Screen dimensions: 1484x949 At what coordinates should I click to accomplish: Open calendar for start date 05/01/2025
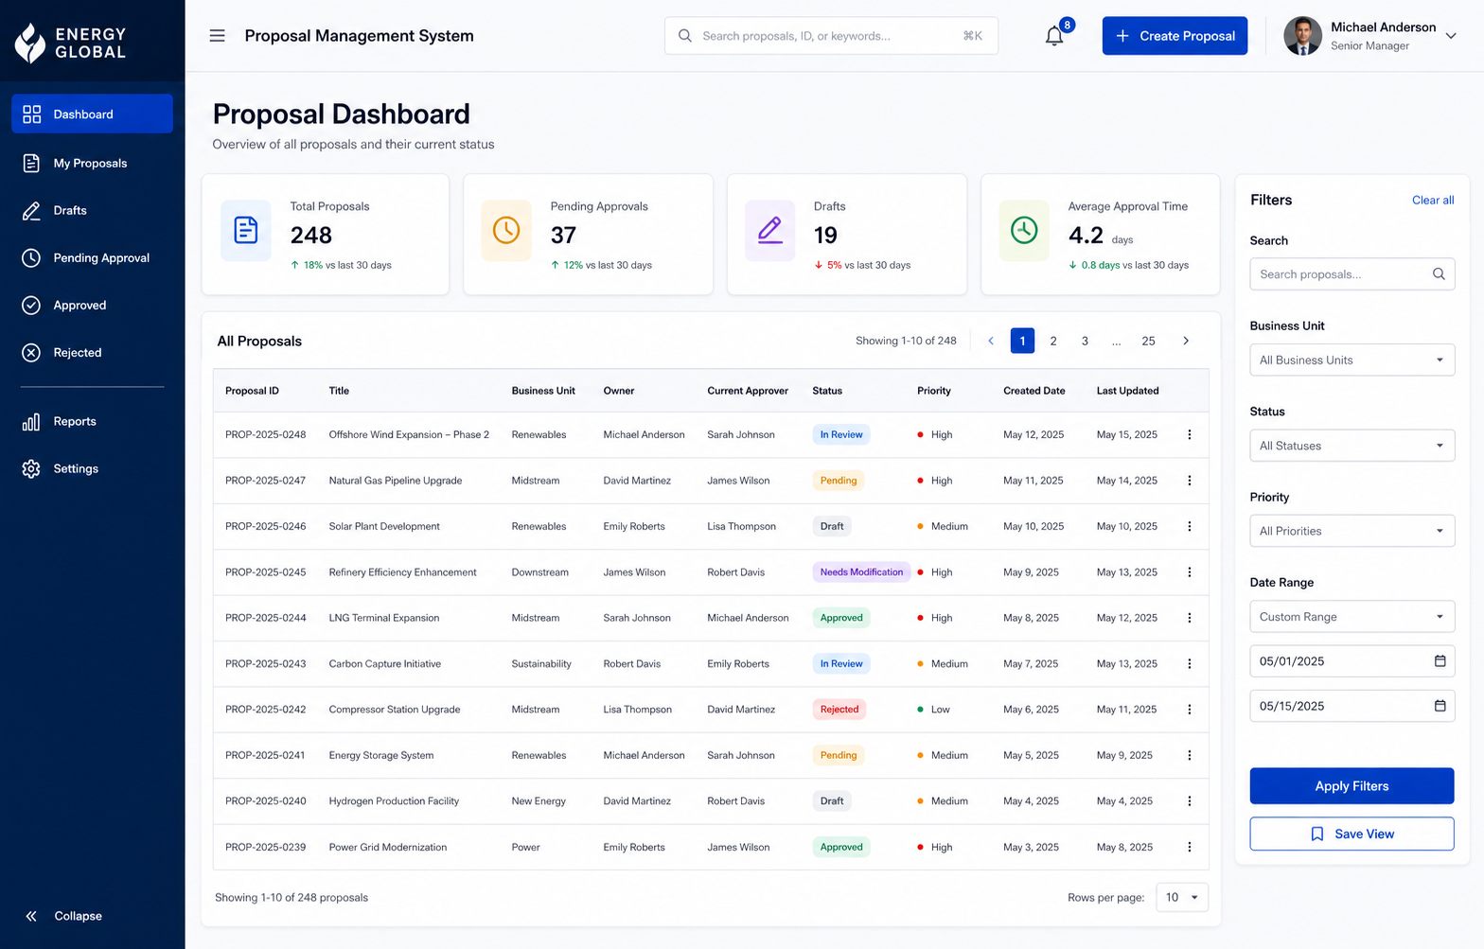pos(1440,661)
